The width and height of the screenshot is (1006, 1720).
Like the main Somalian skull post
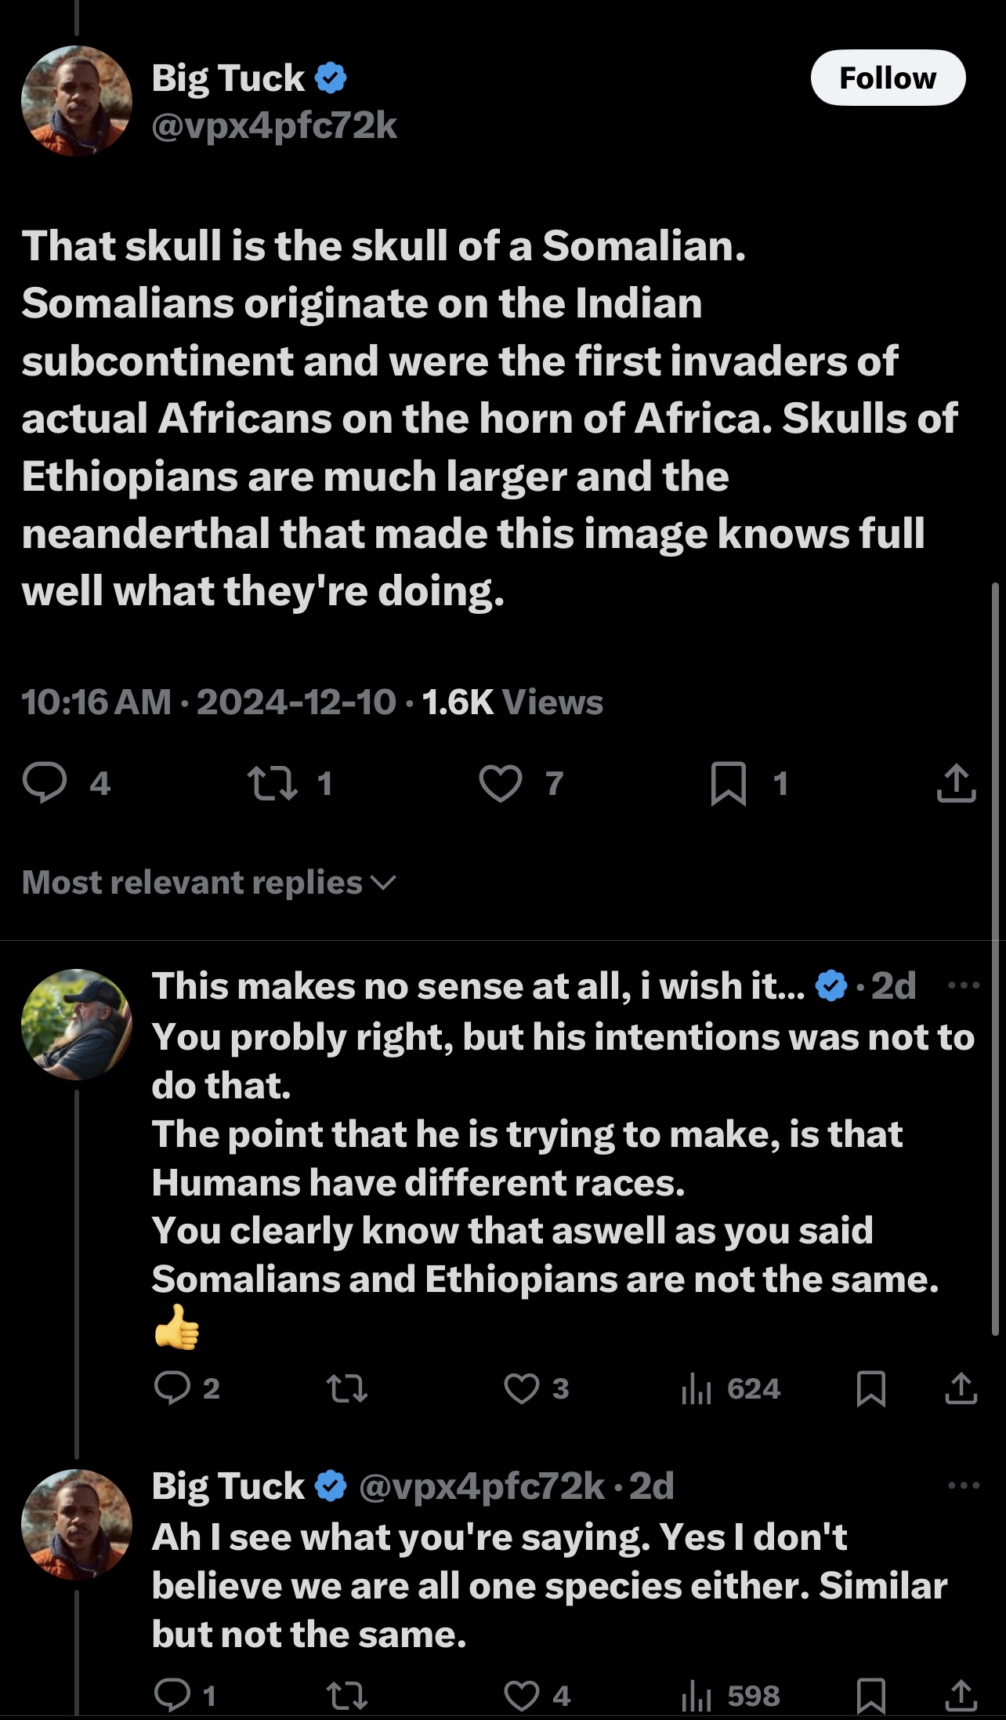501,783
